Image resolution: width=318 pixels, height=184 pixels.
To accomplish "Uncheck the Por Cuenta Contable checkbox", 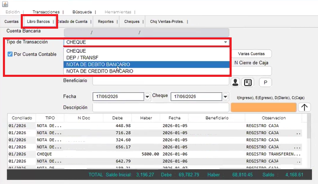I will point(10,54).
